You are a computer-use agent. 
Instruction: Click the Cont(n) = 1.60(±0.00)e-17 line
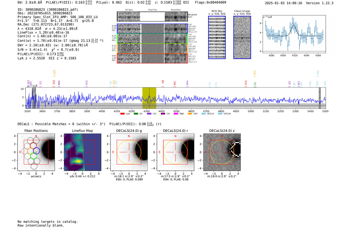42,36
